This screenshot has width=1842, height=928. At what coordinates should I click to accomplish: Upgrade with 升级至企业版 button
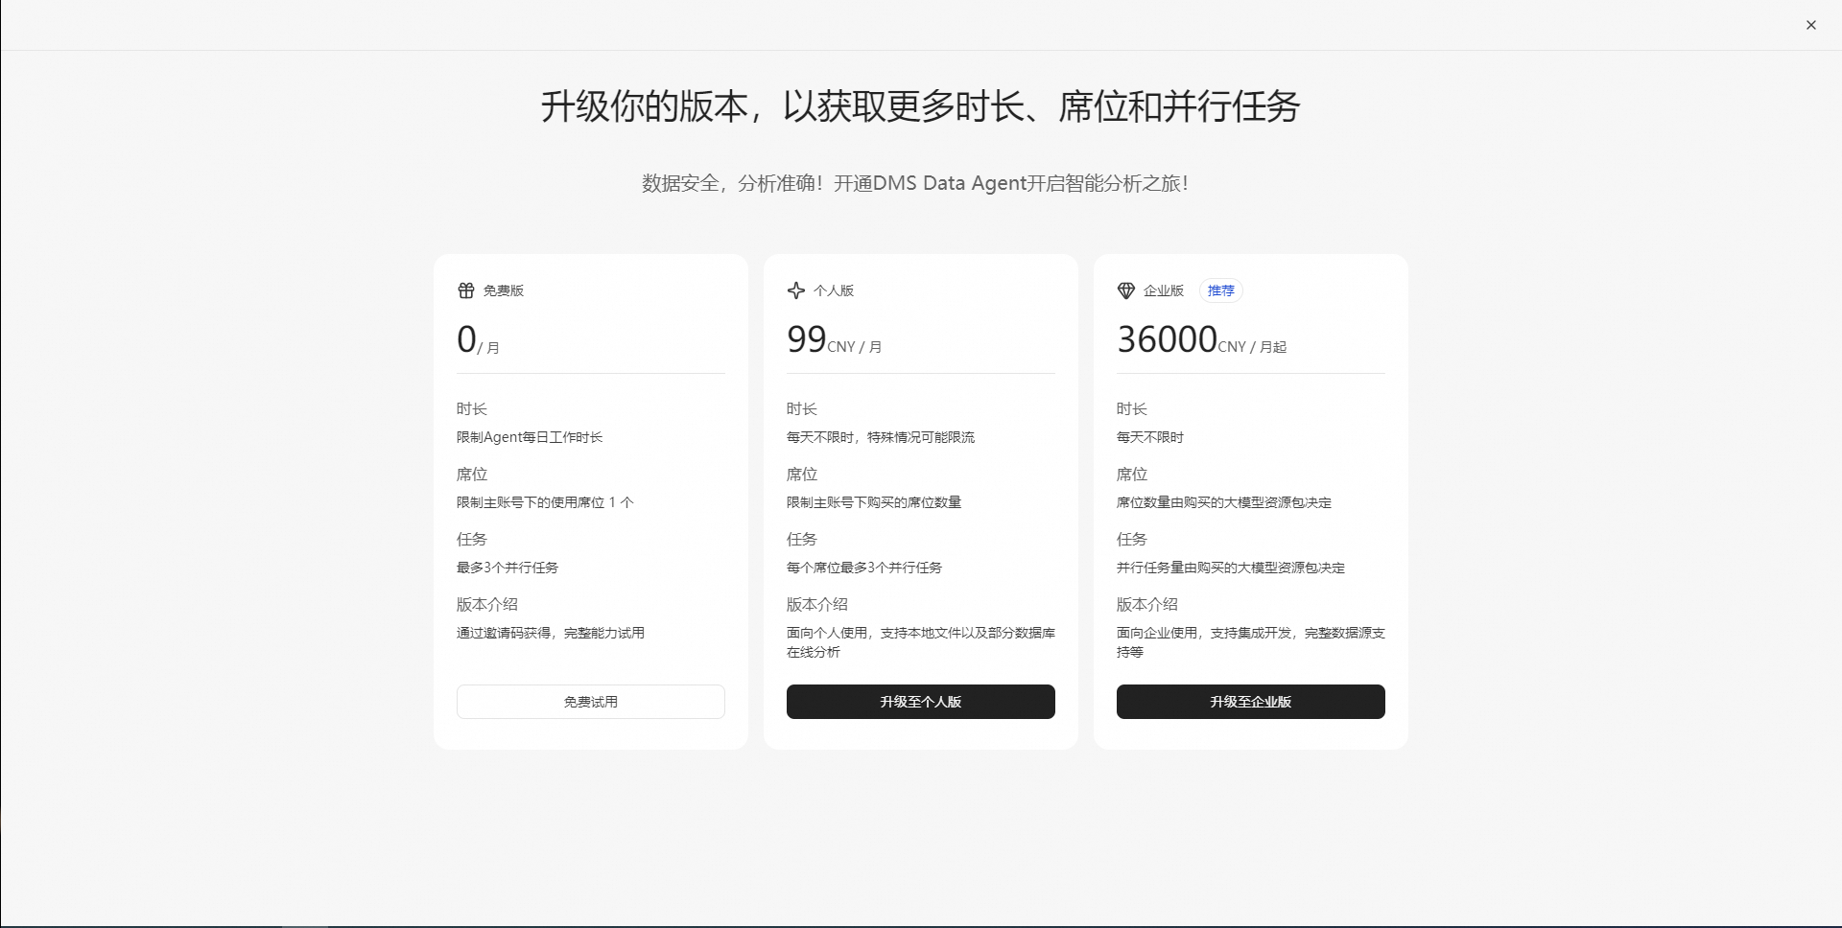tap(1251, 702)
